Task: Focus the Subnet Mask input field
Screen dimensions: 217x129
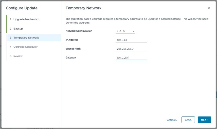Action: pyautogui.click(x=131, y=49)
